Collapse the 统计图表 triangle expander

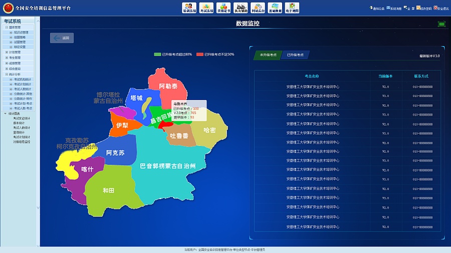pyautogui.click(x=5, y=113)
